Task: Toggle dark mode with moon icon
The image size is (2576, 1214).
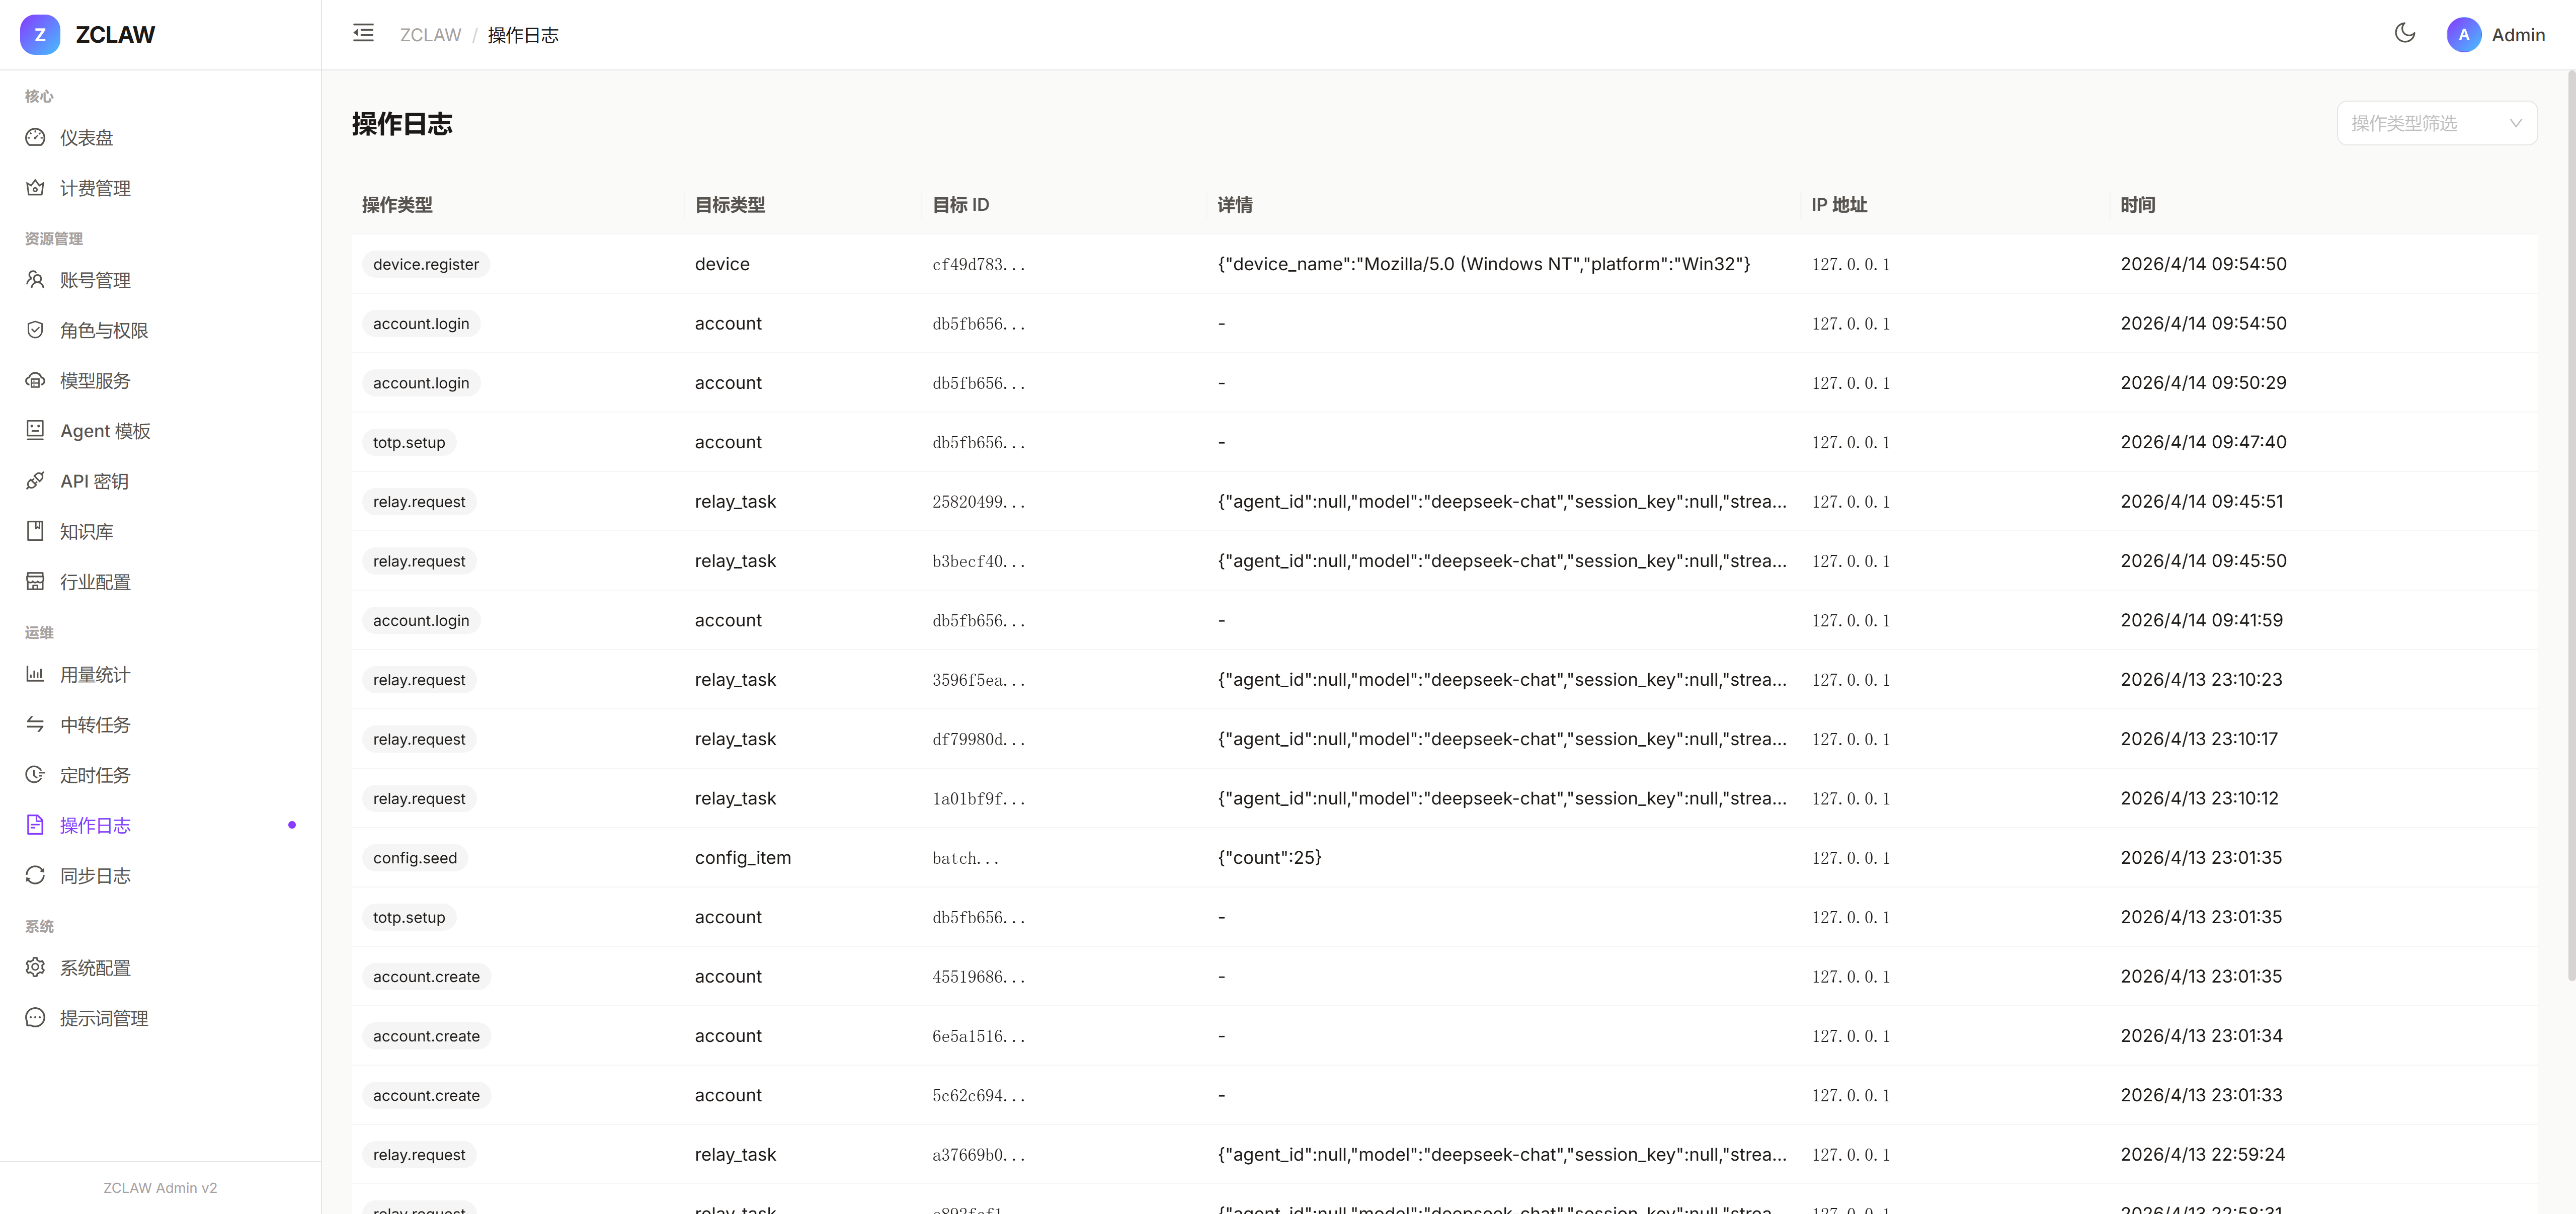Action: point(2404,34)
